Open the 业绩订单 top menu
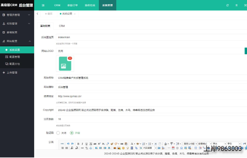 [x=73, y=5]
